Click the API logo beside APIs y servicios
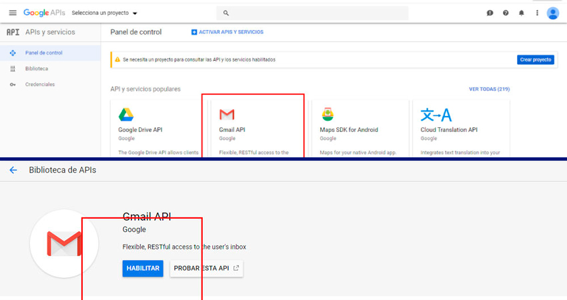 pyautogui.click(x=13, y=32)
